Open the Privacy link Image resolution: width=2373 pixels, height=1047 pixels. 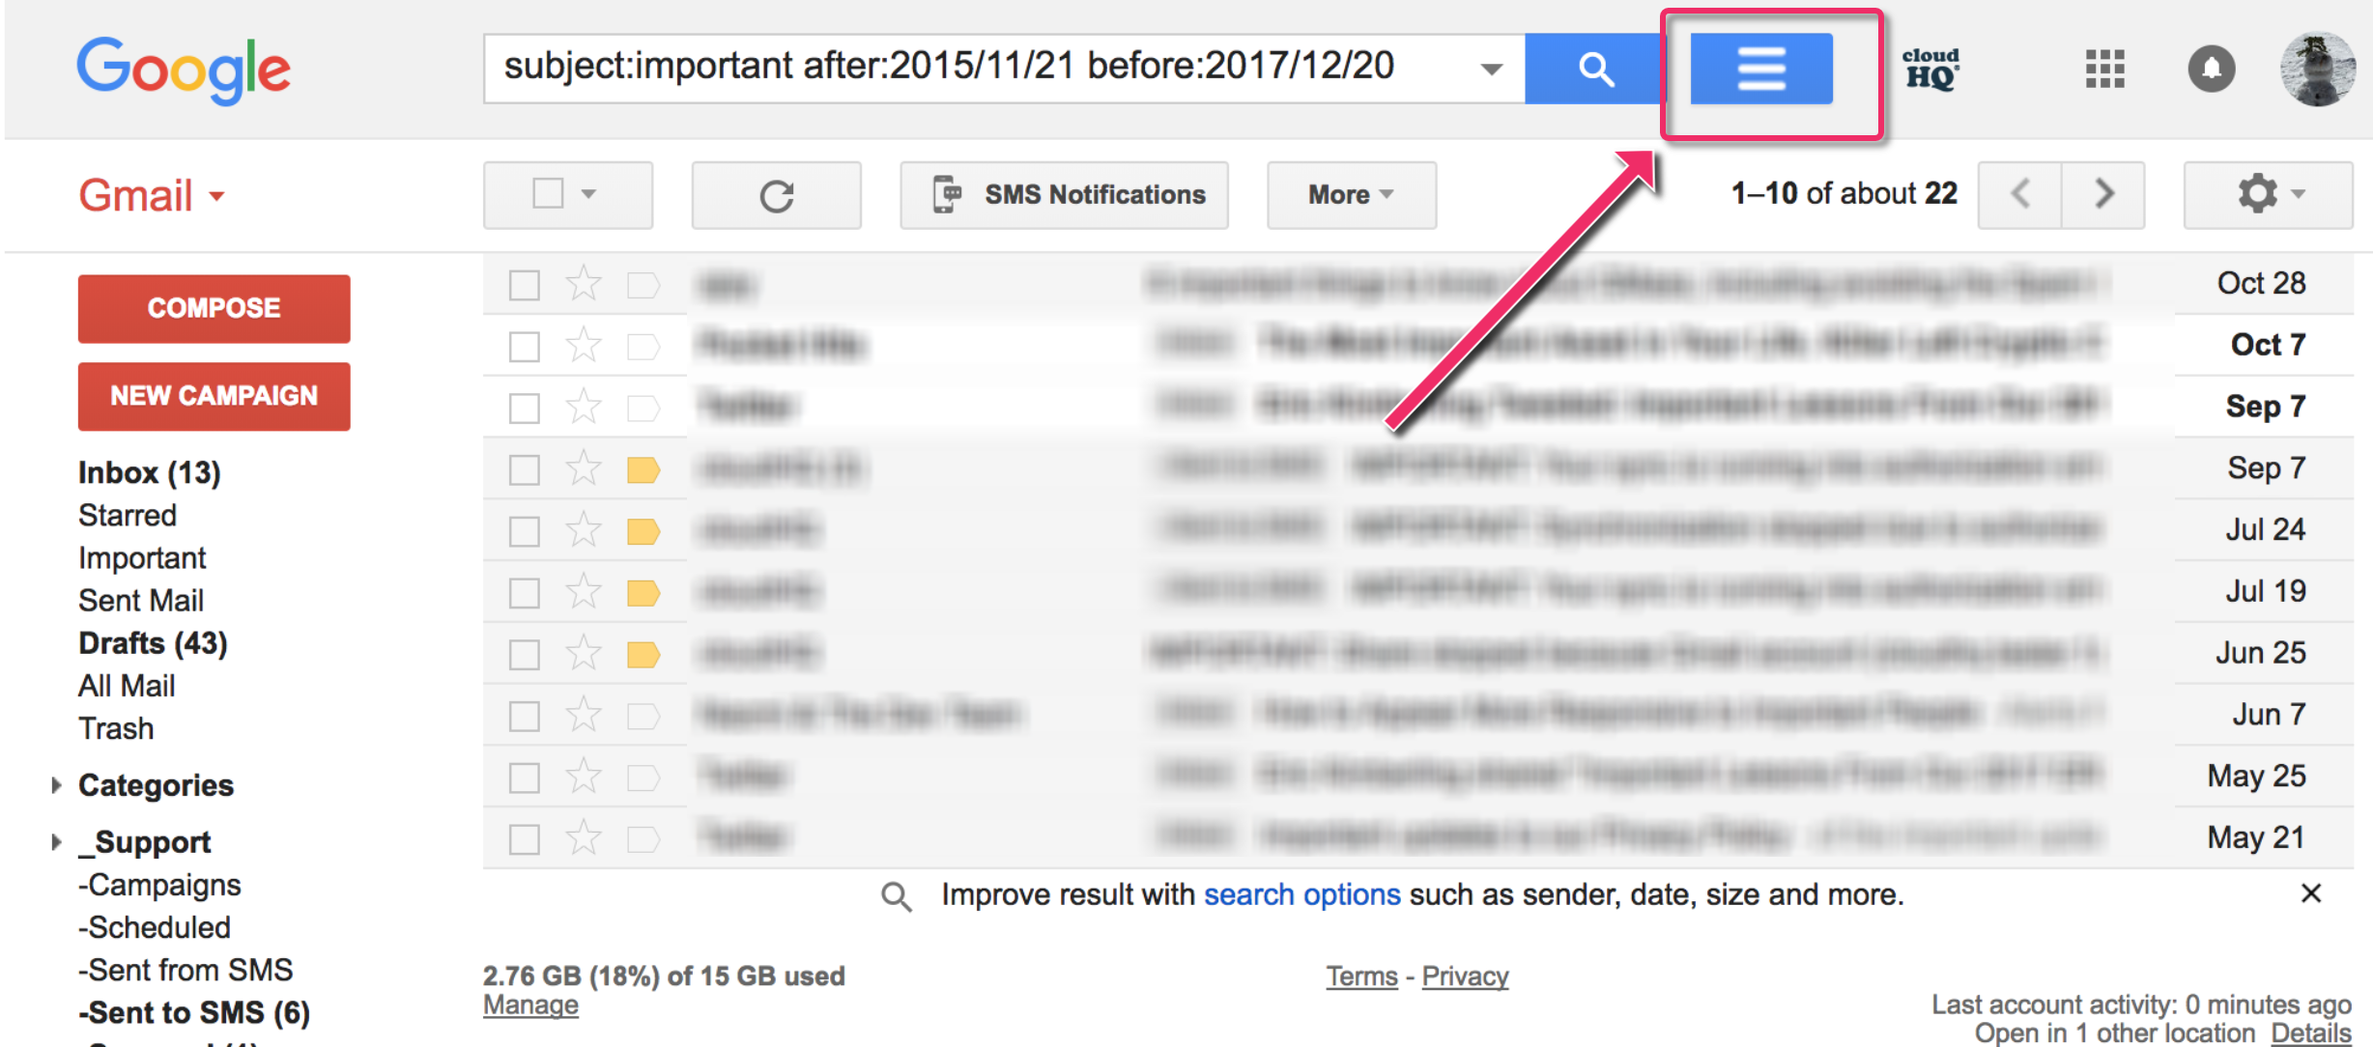[1465, 976]
